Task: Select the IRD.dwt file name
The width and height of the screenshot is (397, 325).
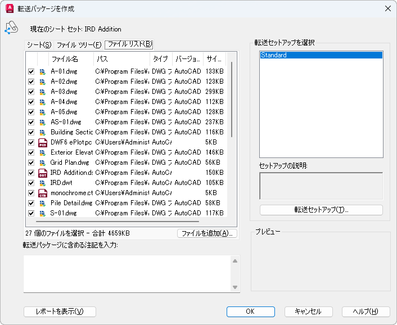Action: pyautogui.click(x=61, y=183)
